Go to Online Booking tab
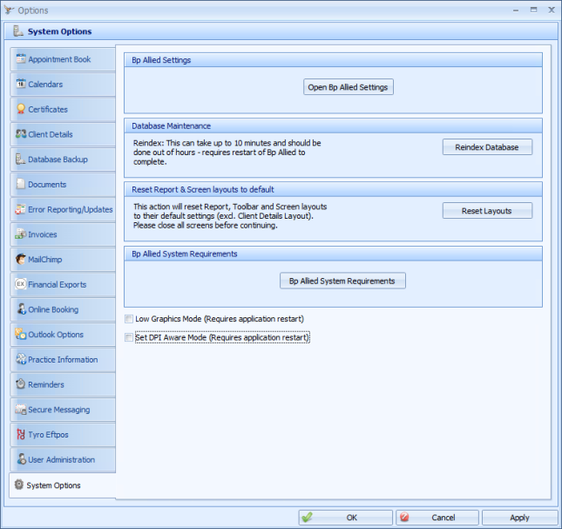Viewport: 562px width, 529px height. pos(63,309)
